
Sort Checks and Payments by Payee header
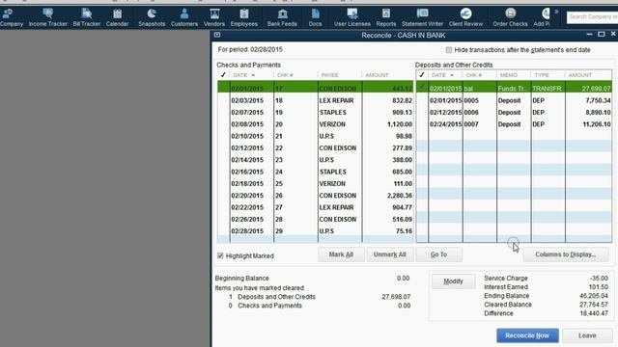pos(340,75)
